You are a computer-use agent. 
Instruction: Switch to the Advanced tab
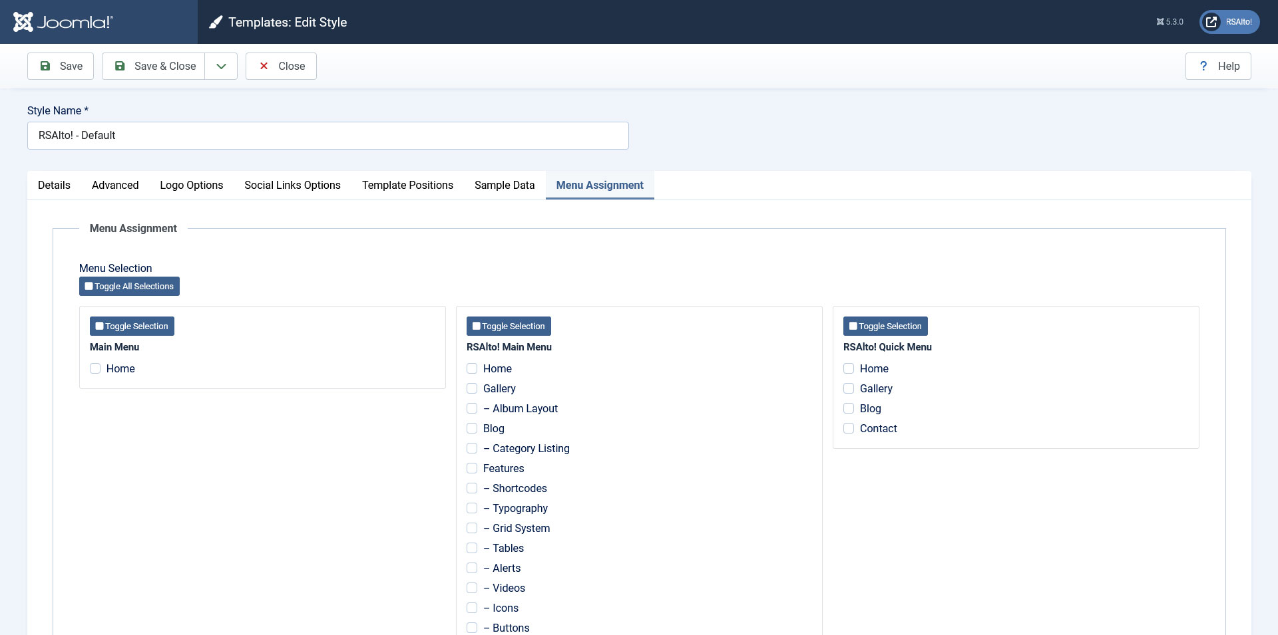coord(115,185)
